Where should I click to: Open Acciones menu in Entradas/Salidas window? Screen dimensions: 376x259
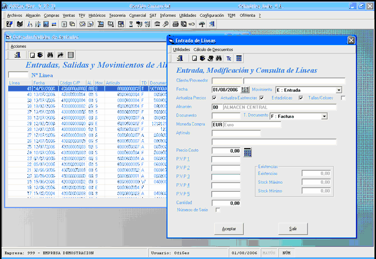(x=19, y=46)
